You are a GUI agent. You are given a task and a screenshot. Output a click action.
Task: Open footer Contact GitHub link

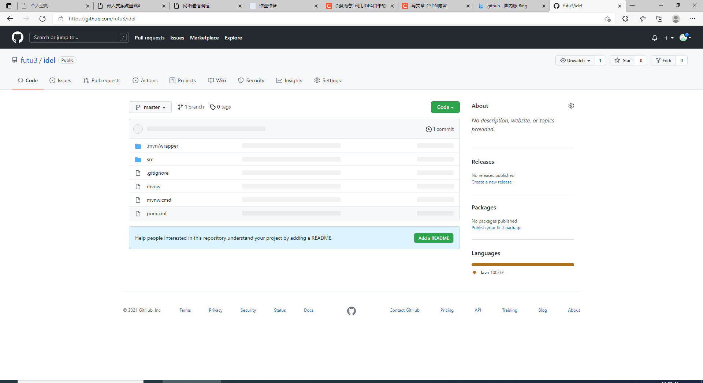click(405, 310)
